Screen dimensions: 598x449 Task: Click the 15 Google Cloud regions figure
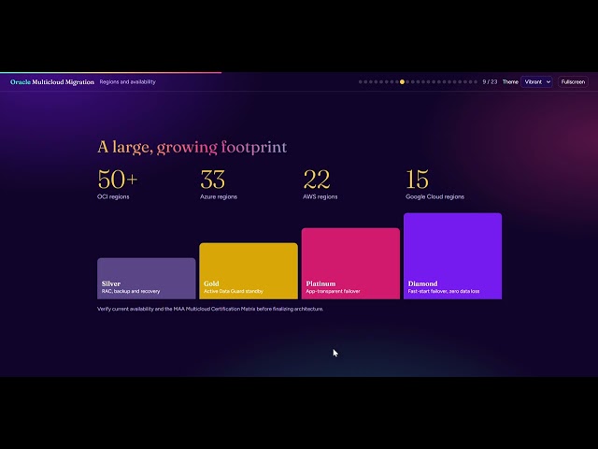pyautogui.click(x=434, y=184)
